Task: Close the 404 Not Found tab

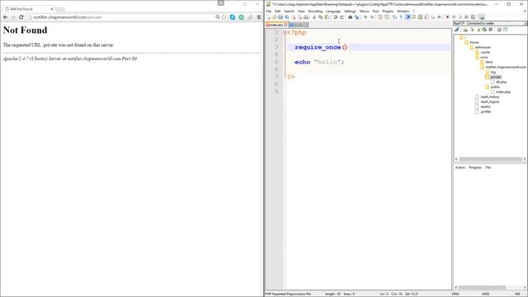Action: tap(52, 9)
